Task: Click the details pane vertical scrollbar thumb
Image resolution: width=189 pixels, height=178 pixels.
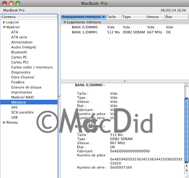Action: tap(187, 130)
